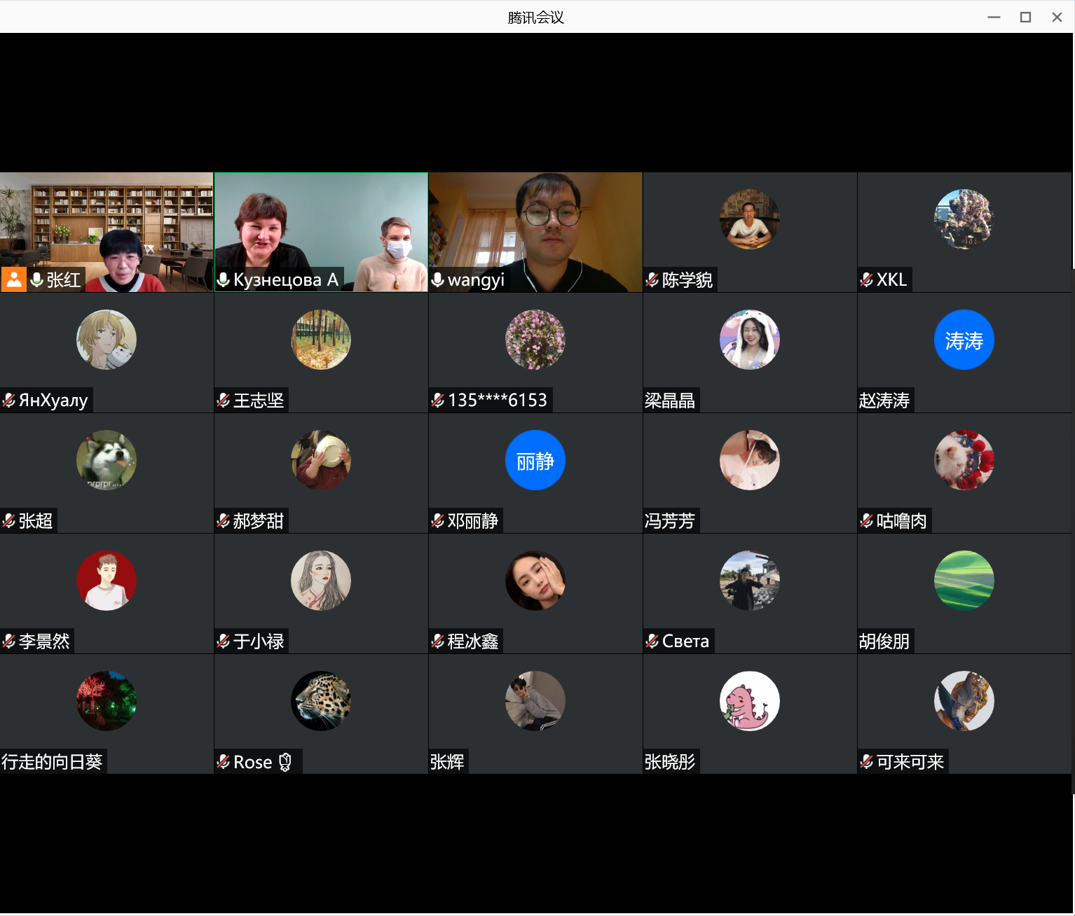
Task: Click muted mic icon next to Света
Action: (652, 641)
